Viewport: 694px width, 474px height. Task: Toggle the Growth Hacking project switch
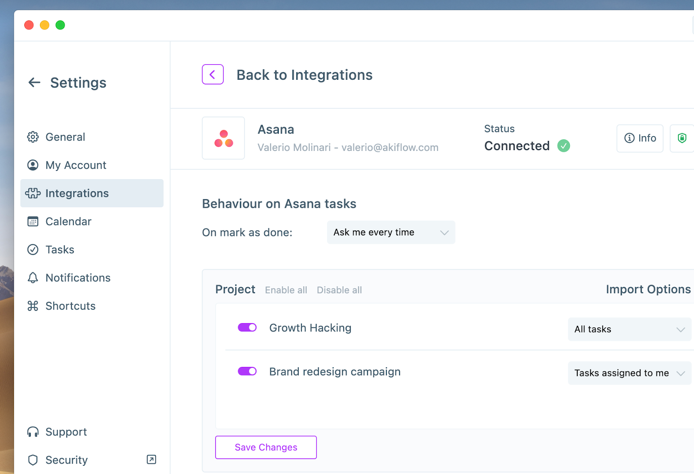point(247,327)
